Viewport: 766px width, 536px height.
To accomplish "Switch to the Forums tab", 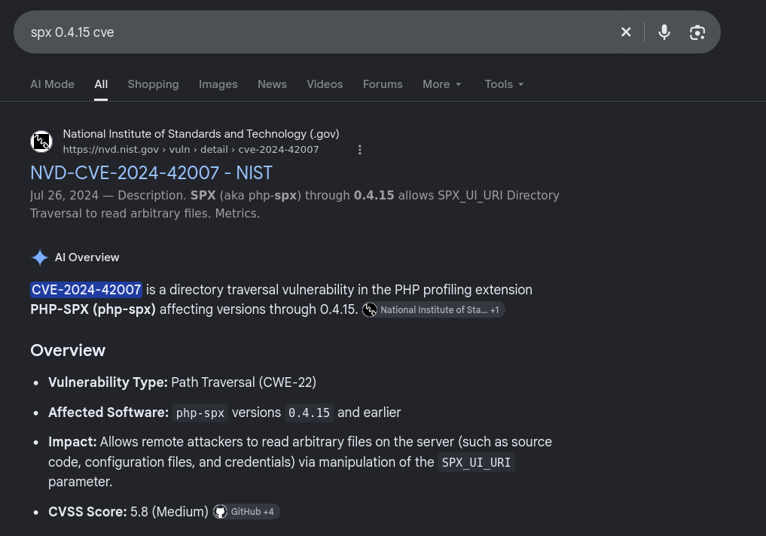I will tap(383, 84).
